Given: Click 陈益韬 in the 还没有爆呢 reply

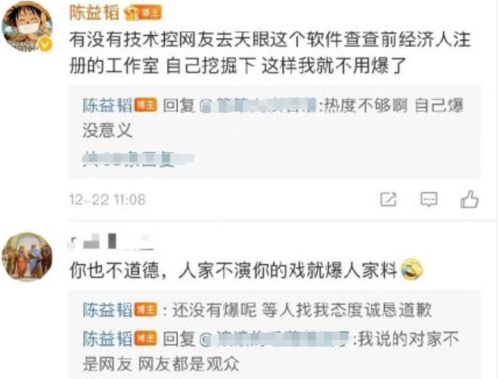Looking at the screenshot, I should click(107, 310).
